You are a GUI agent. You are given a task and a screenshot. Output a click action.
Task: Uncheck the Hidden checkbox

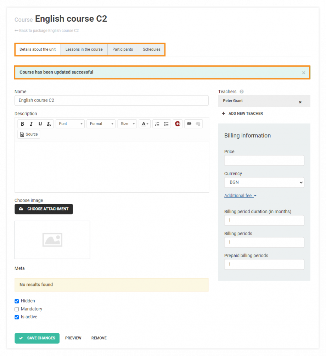click(17, 301)
